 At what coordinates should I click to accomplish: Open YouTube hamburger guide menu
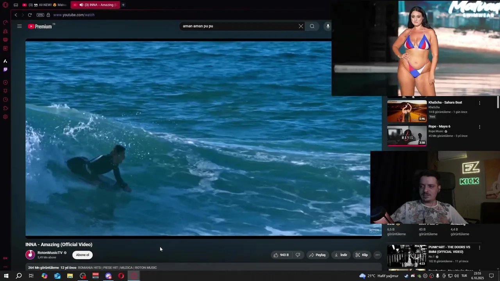click(20, 26)
